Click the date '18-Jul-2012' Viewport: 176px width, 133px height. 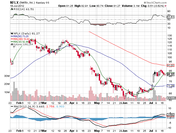click(x=17, y=6)
